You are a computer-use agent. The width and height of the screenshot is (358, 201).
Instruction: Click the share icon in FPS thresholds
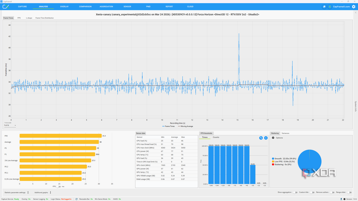(266, 138)
